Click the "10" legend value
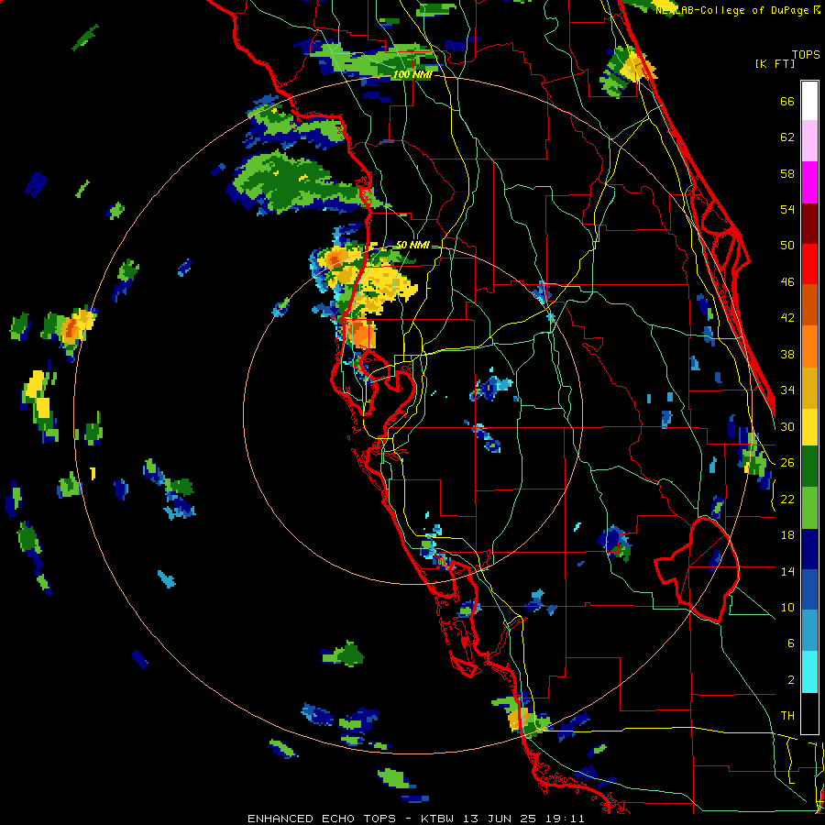The height and width of the screenshot is (825, 825). click(787, 607)
